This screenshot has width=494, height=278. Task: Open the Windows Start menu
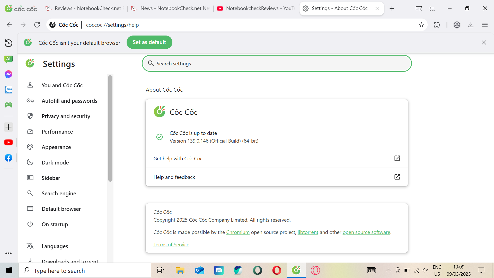coord(9,270)
